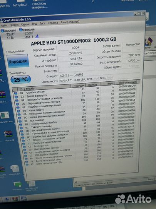Click status dot of row C7 CRC-ошибки UltraDMA
The width and height of the screenshot is (156, 209).
[x=25, y=156]
